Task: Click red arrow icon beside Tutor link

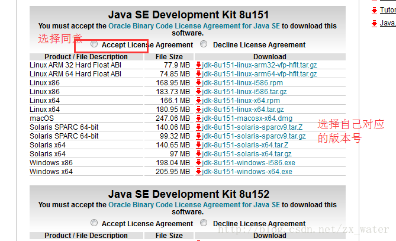Action: [x=374, y=10]
